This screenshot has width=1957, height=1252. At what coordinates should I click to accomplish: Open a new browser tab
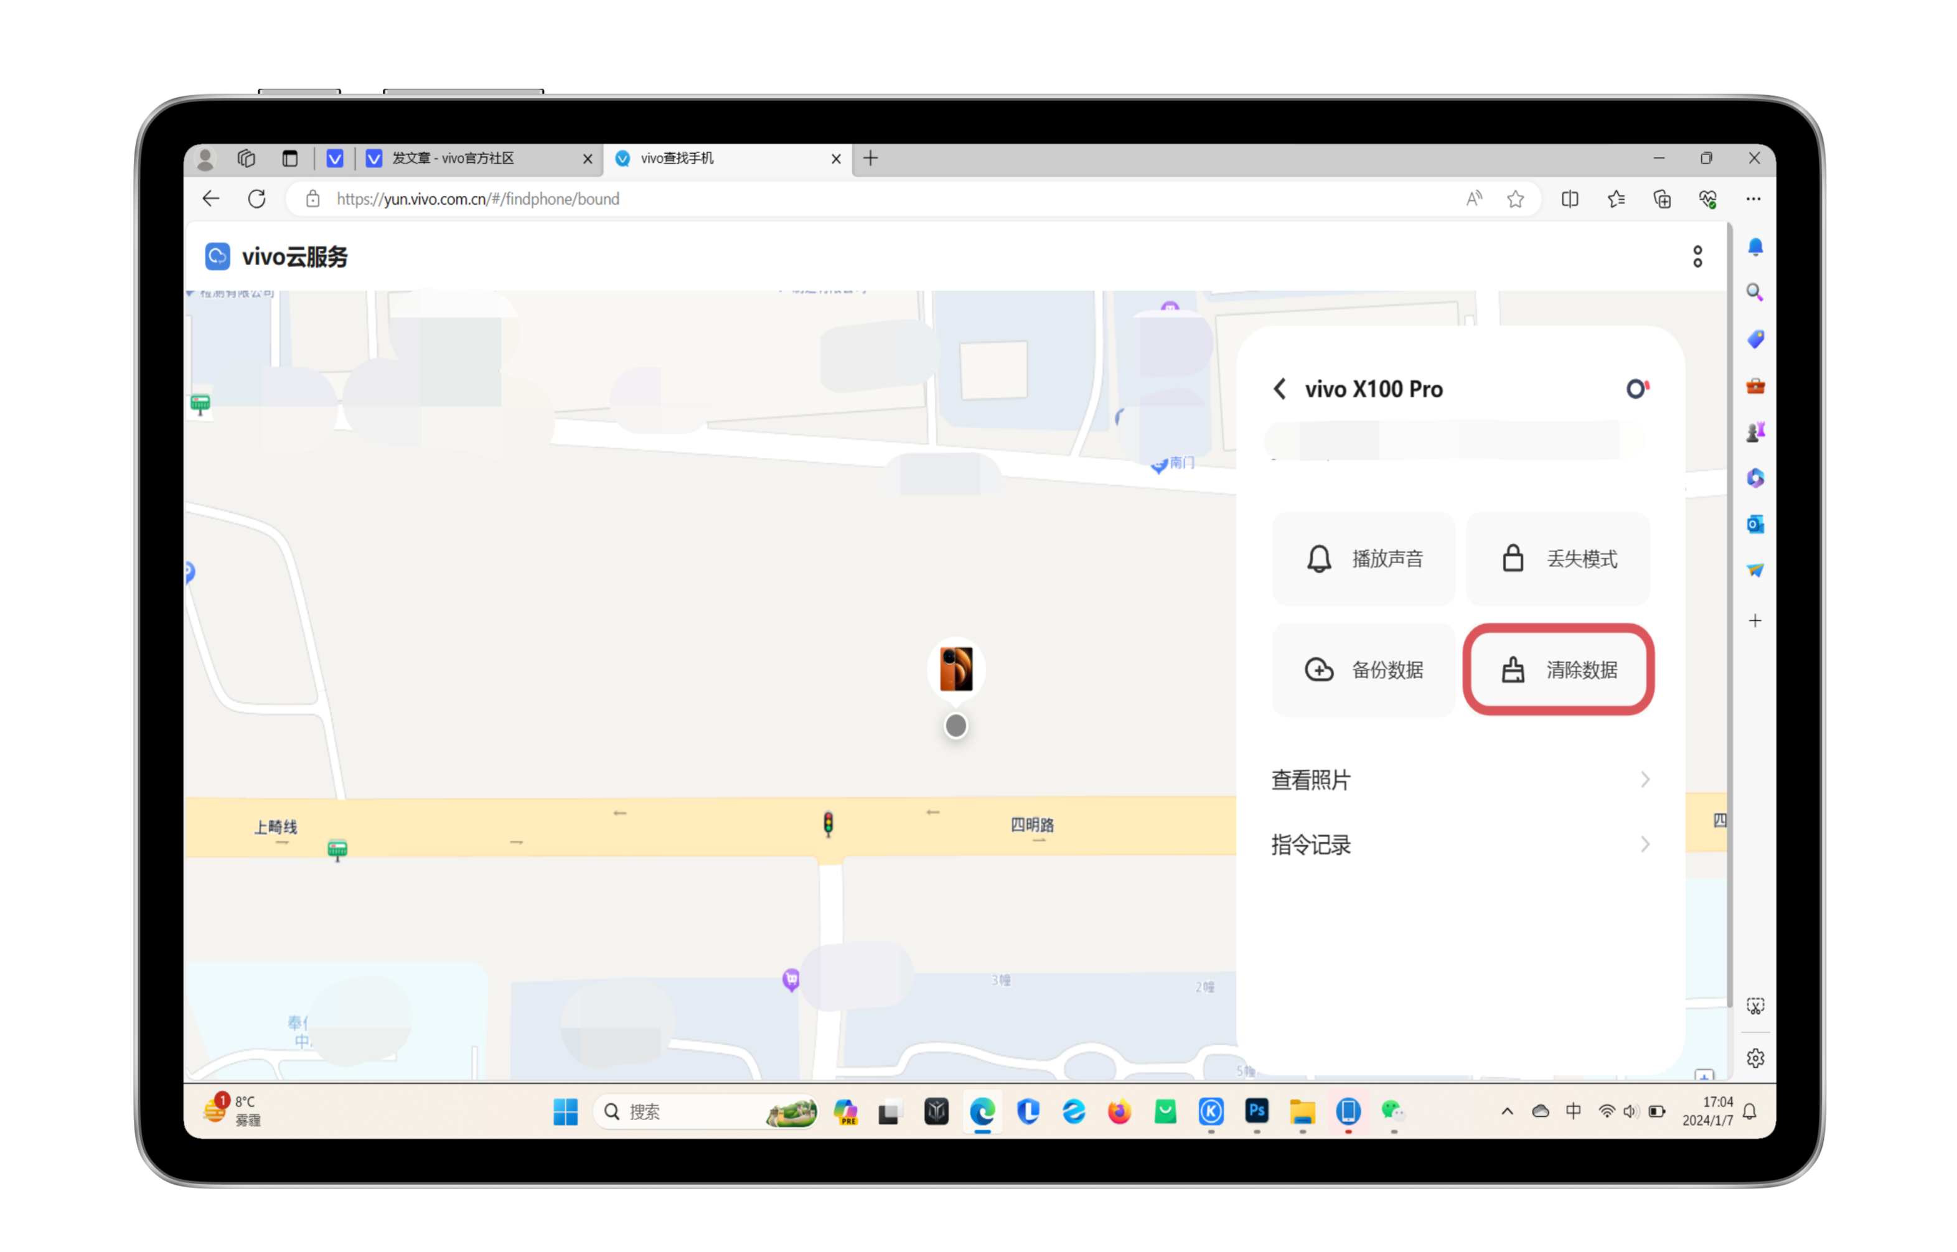click(871, 157)
